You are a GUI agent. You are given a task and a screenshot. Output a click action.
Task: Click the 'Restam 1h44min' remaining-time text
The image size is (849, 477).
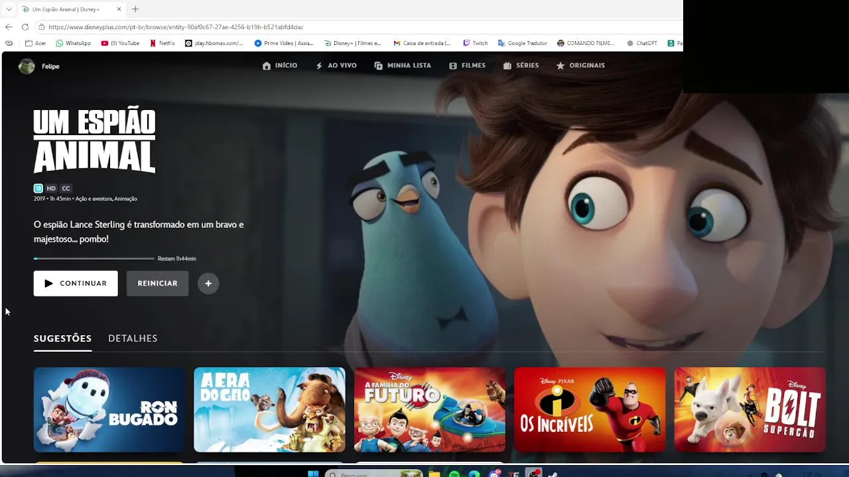[x=177, y=258]
